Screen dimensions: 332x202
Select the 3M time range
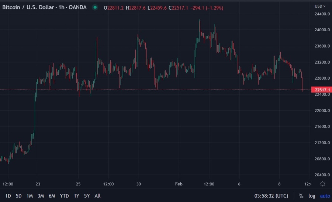41,196
